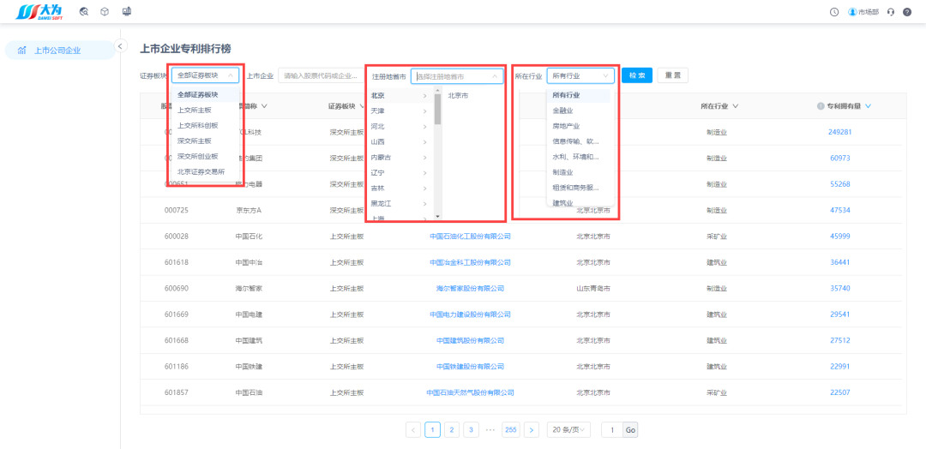Expand 辽宁 in the province list
Screen dimensions: 926x449
point(400,173)
